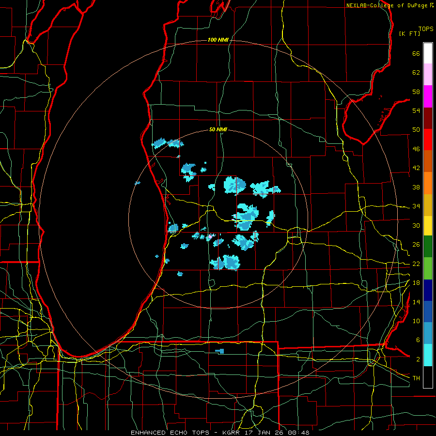Click the 30 legend value
This screenshot has height=436, width=436.
coord(416,225)
